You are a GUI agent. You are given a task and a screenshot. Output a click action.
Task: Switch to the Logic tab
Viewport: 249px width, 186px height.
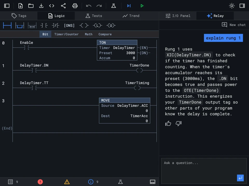pos(56,16)
